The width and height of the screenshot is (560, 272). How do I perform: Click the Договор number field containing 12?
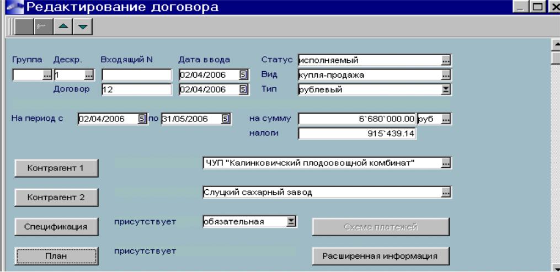click(x=137, y=89)
